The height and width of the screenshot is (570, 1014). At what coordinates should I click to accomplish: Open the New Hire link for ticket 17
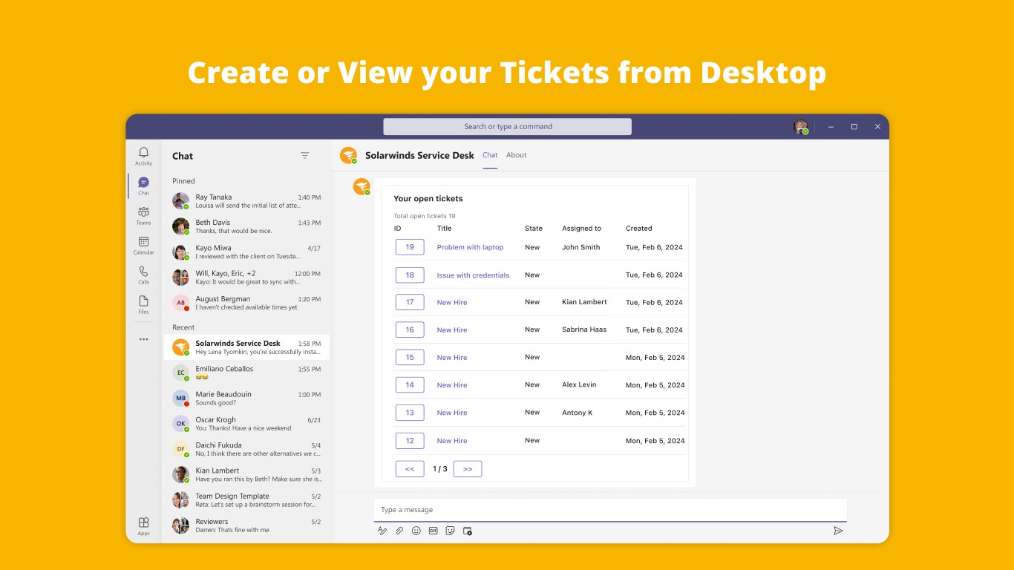click(x=452, y=302)
